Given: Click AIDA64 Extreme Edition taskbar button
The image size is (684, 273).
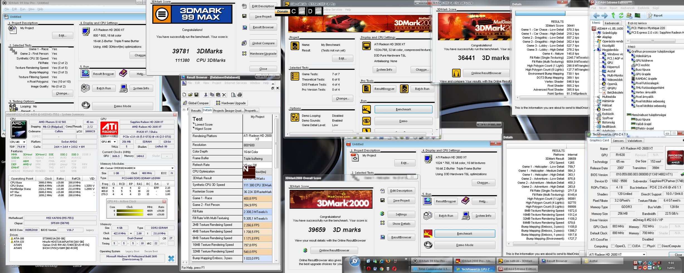Looking at the screenshot, I should 517,269.
